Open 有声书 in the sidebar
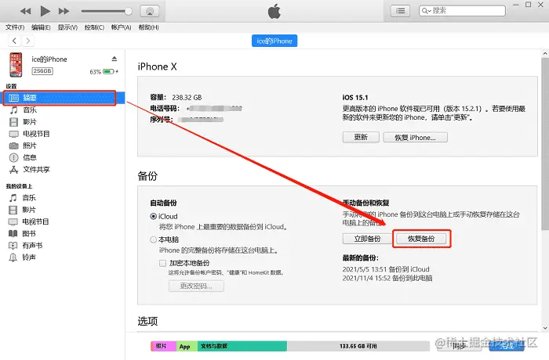This screenshot has width=549, height=360. 33,246
